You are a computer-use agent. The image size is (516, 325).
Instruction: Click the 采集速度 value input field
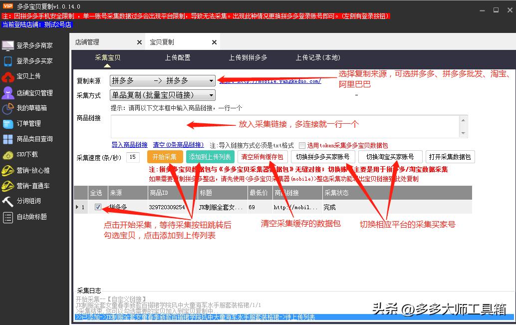click(x=132, y=157)
